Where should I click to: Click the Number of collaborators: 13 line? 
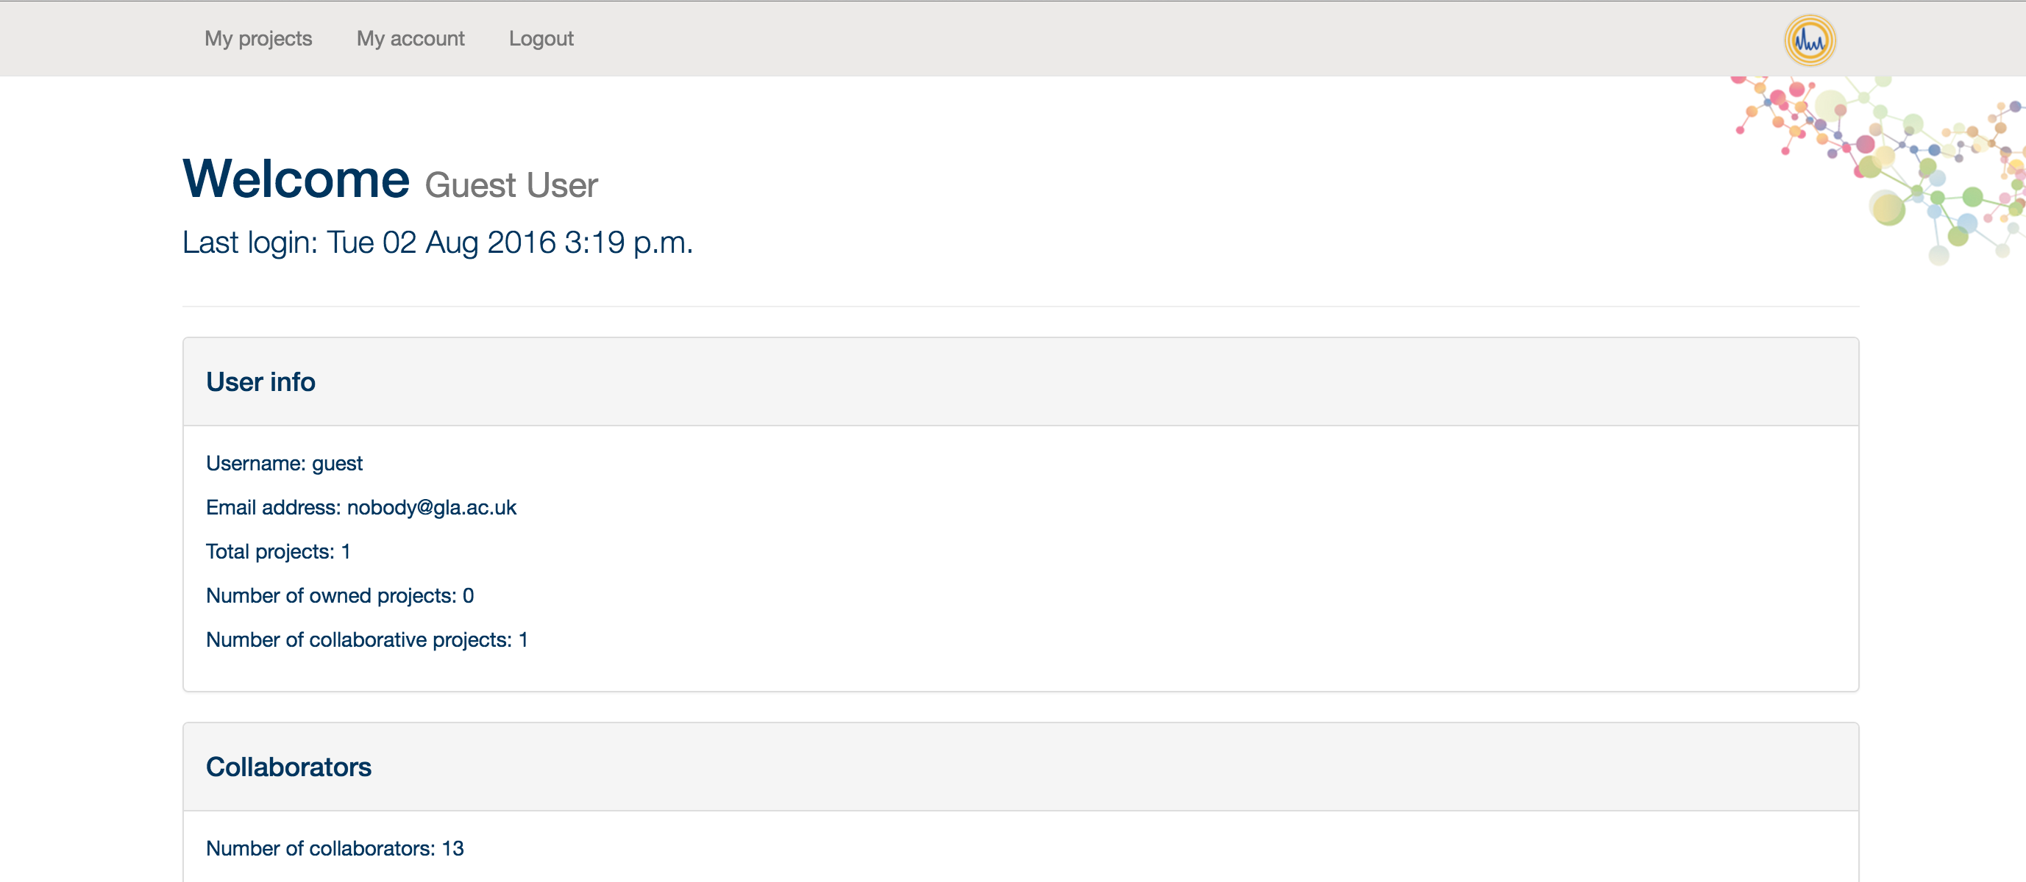click(335, 848)
